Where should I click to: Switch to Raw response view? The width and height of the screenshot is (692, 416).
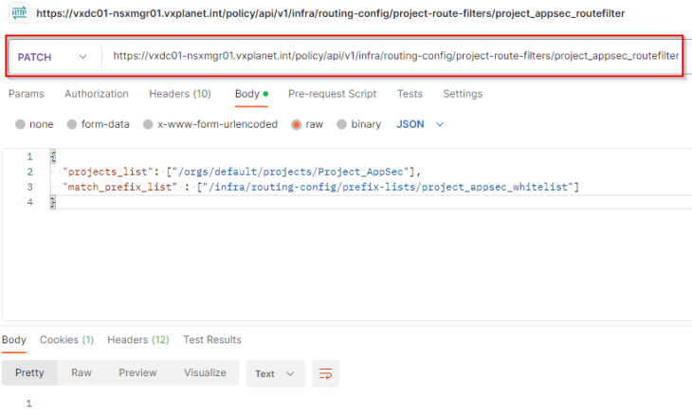[x=82, y=372]
